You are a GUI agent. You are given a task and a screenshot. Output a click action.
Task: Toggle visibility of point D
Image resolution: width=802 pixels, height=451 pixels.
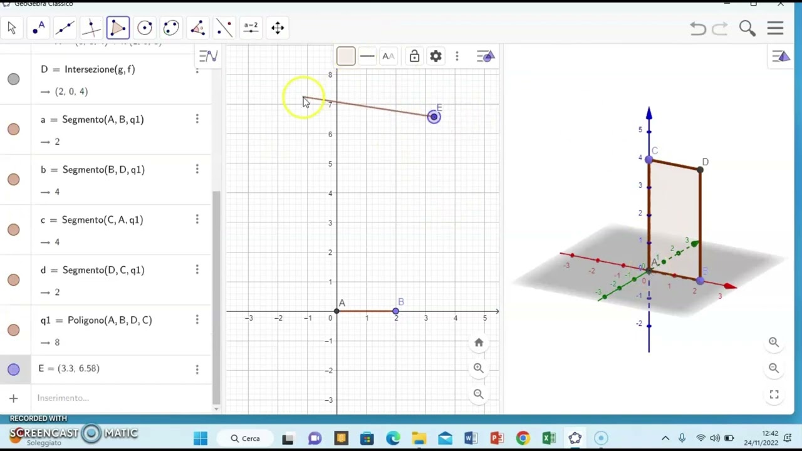(13, 79)
